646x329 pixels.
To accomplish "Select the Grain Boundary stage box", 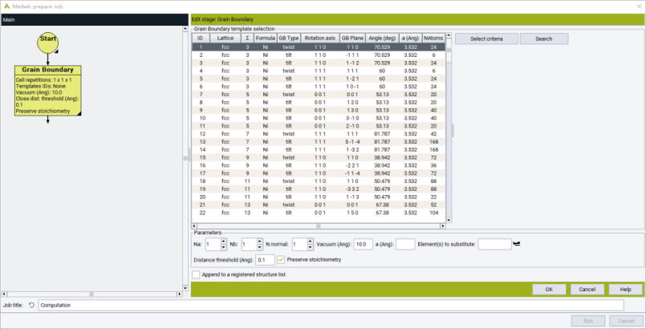I will [x=47, y=91].
